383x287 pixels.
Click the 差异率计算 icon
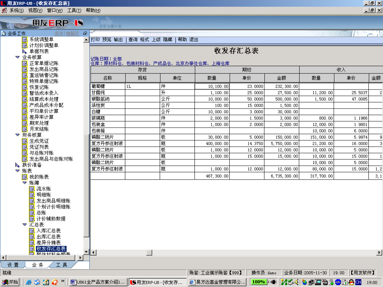point(25,117)
